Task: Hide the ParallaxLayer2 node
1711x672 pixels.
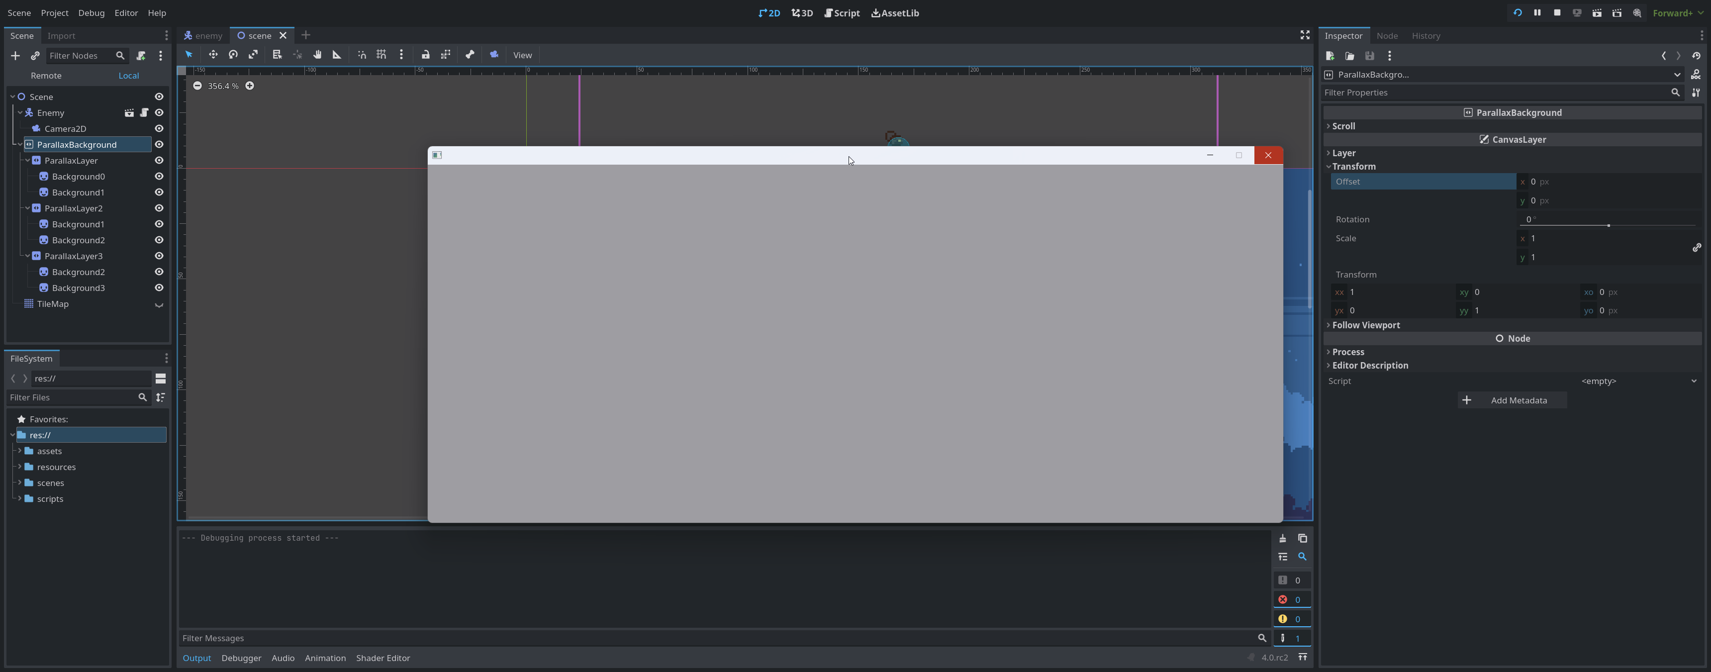Action: 159,208
